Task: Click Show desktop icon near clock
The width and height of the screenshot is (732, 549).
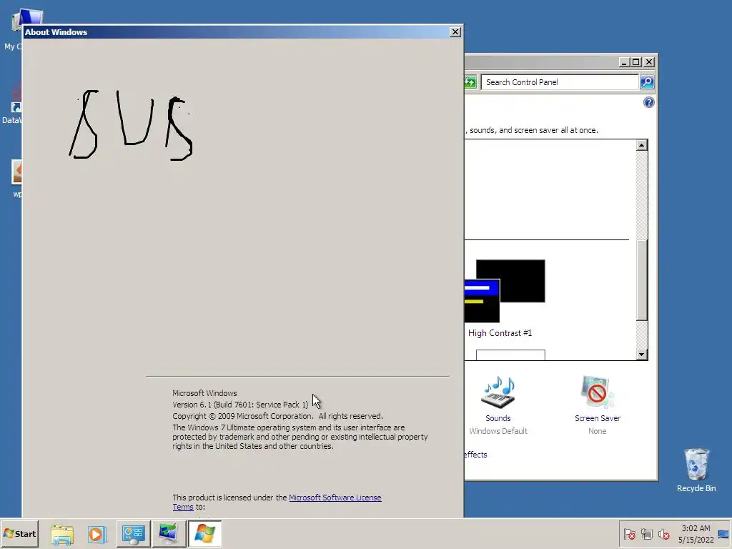Action: 723,534
